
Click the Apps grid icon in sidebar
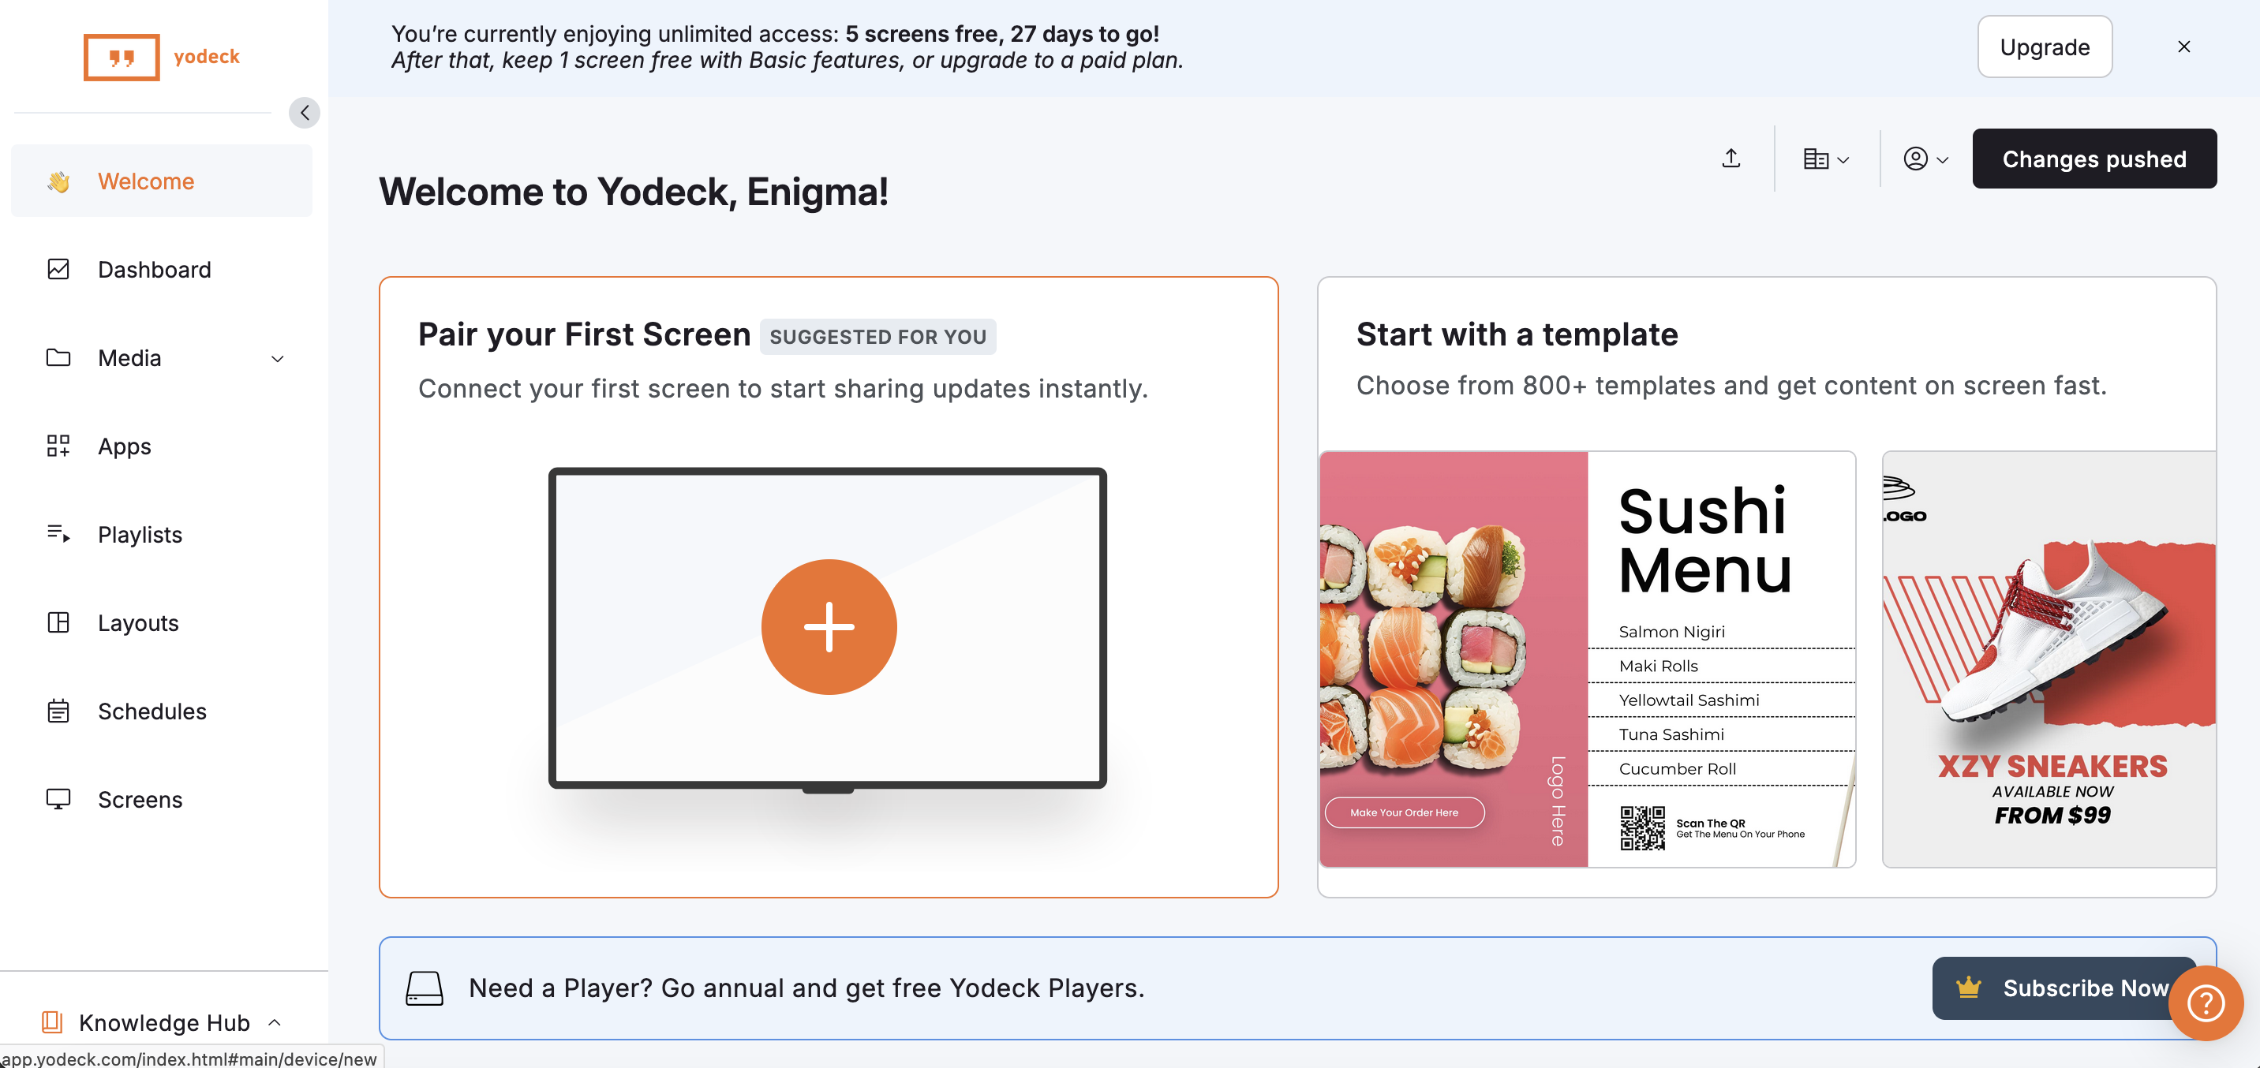pyautogui.click(x=58, y=446)
